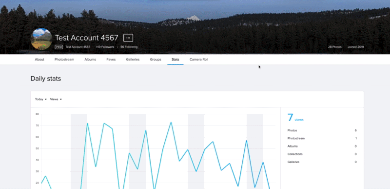Select the Photostream row in stats breakdown
This screenshot has height=189, width=390.
coord(322,138)
